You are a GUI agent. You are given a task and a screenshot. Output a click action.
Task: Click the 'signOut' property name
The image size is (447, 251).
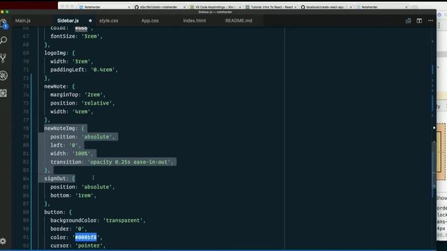click(55, 178)
